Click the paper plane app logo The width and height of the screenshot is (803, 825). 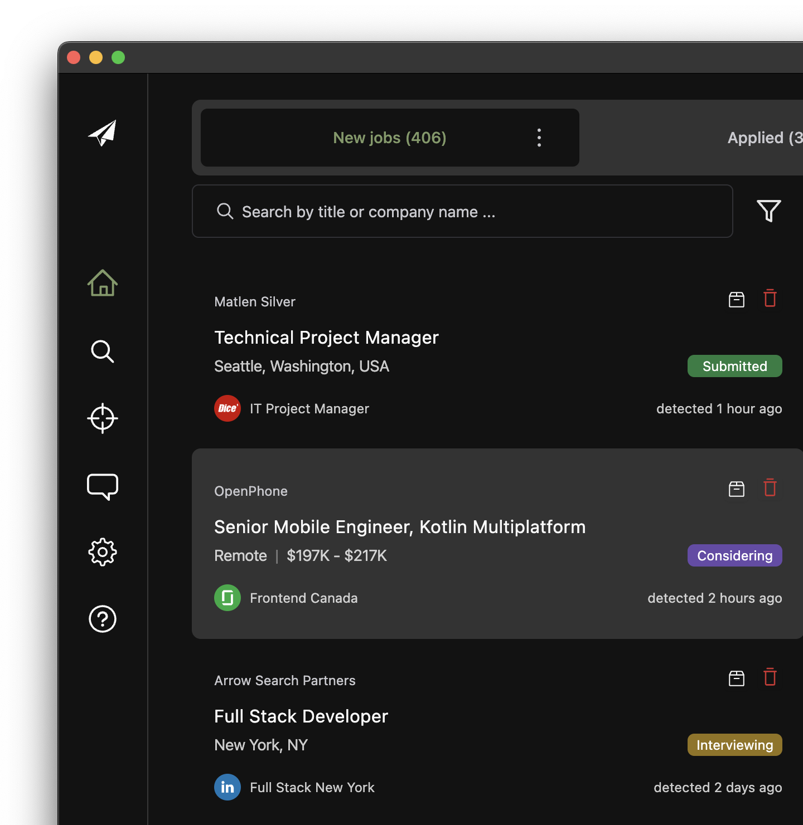point(102,133)
